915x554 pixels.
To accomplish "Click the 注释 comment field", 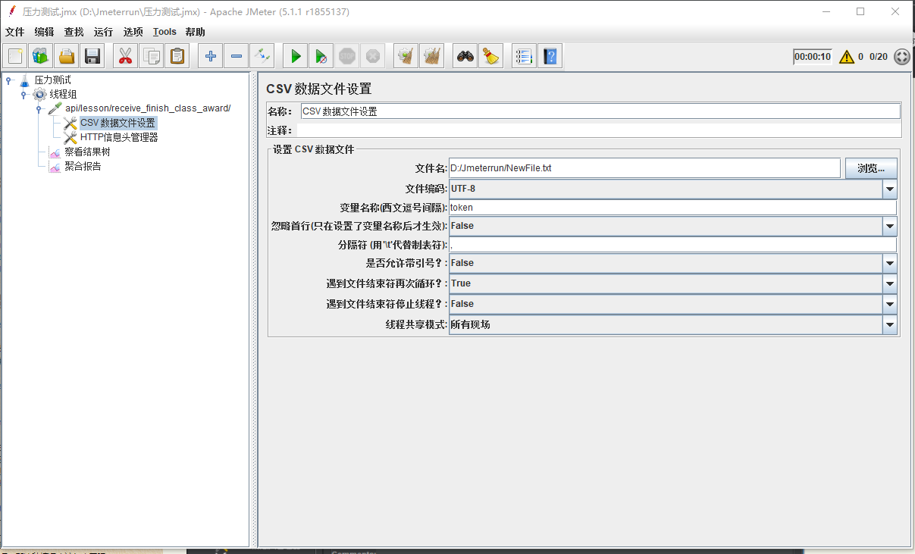I will pyautogui.click(x=600, y=130).
